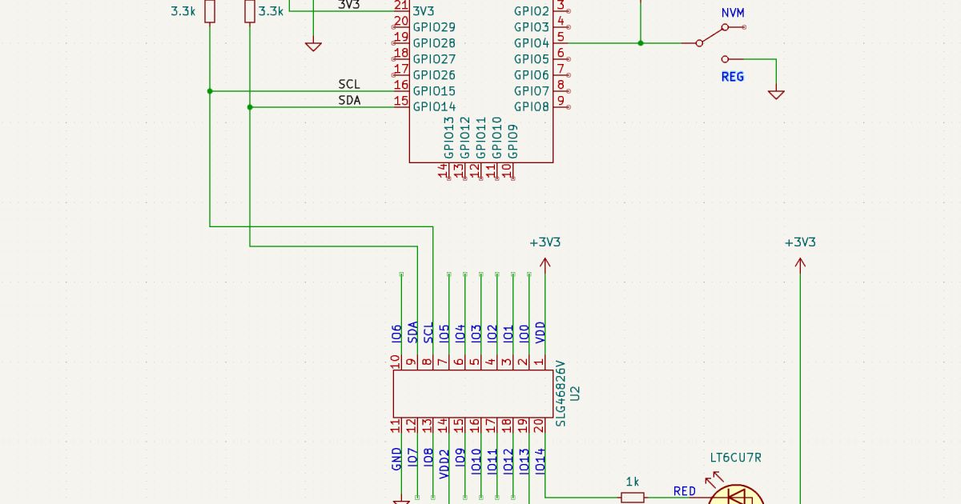Image resolution: width=961 pixels, height=504 pixels.
Task: Click the IO4 pin name on U2
Action: pos(460,334)
